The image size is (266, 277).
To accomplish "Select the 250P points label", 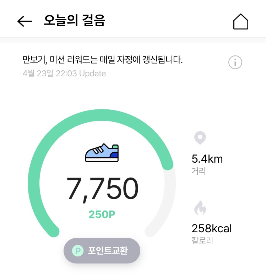I will [x=102, y=214].
